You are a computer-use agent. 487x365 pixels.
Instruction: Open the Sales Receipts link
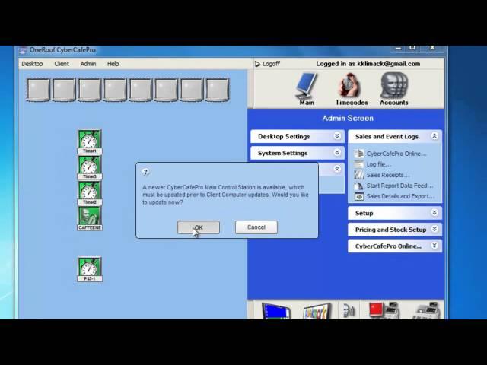pyautogui.click(x=387, y=175)
